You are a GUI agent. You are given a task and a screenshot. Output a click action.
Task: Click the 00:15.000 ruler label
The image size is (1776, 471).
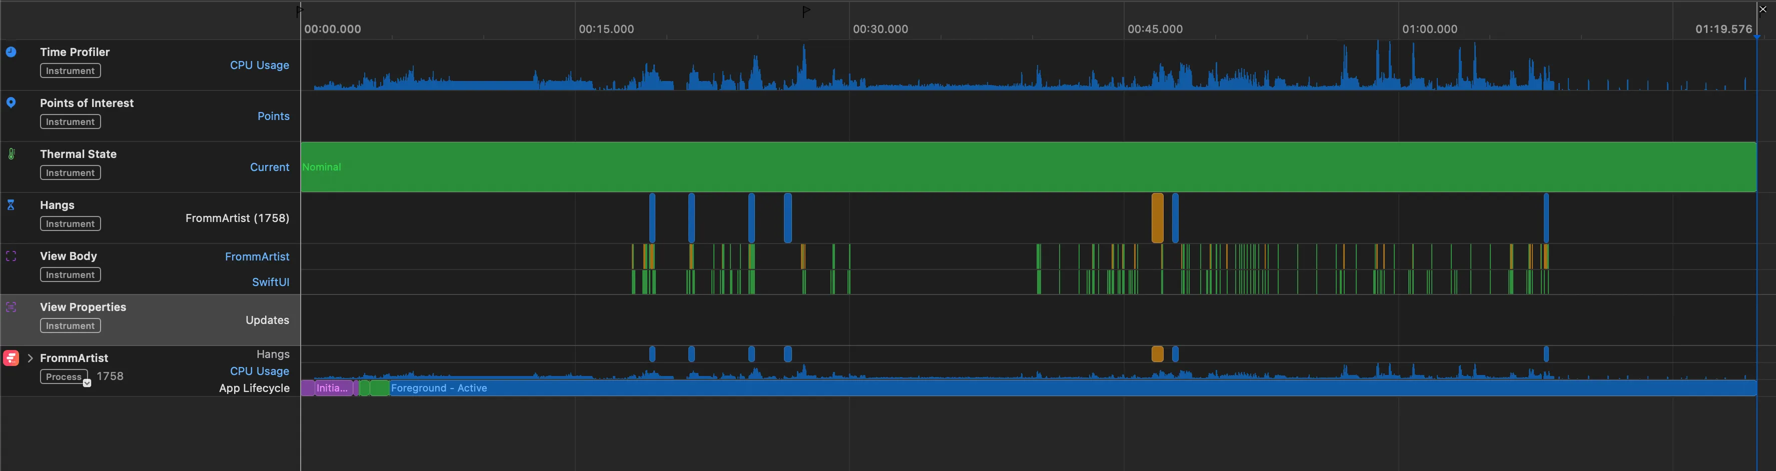(606, 29)
